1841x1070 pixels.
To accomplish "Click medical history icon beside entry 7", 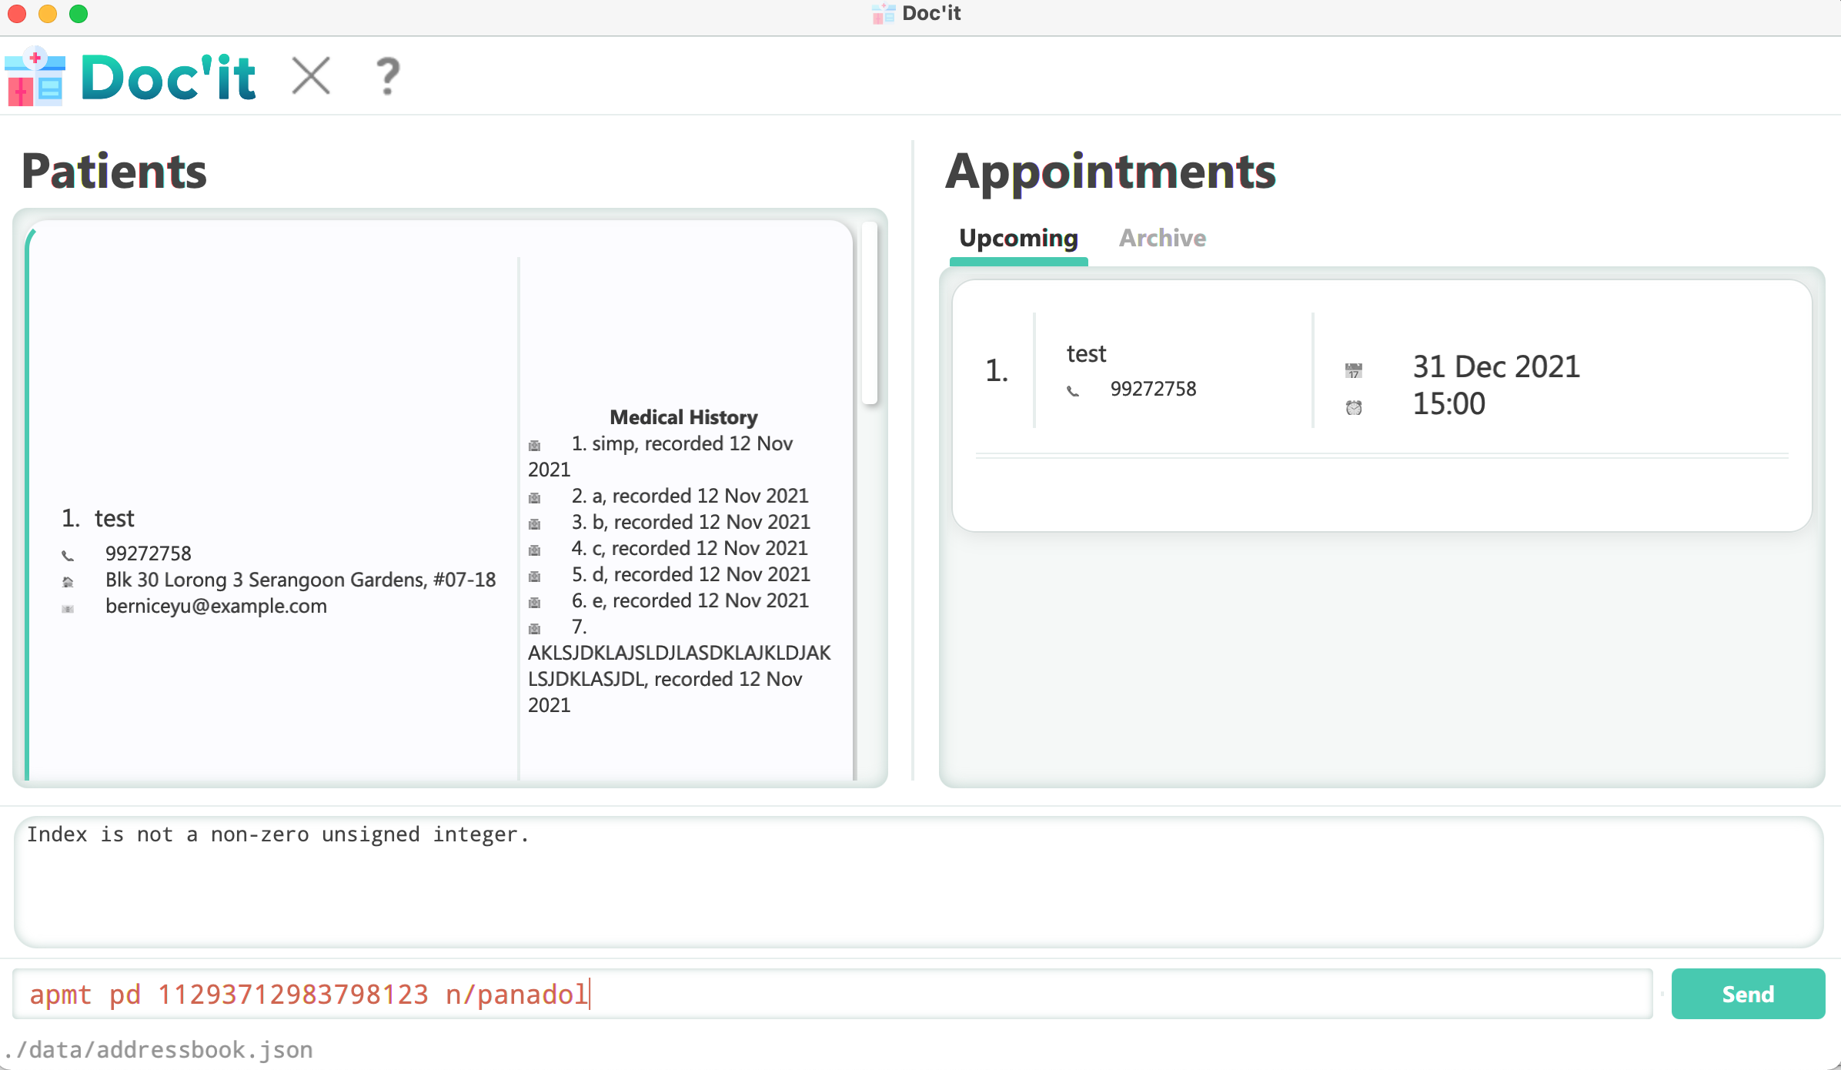I will coord(535,629).
